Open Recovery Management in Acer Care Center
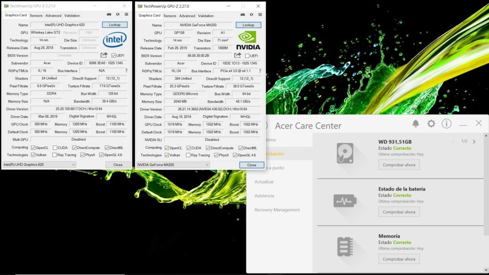Screen dimensions: 489x275 click(277, 210)
